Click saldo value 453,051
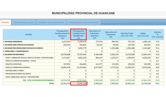 pos(147,45)
